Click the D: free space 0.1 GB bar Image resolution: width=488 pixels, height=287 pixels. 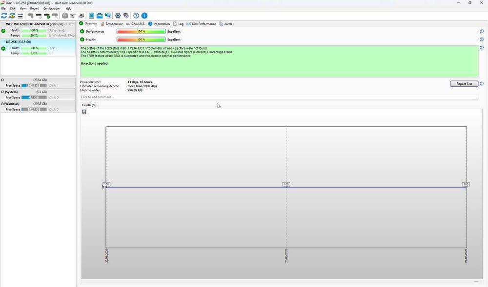click(x=34, y=97)
